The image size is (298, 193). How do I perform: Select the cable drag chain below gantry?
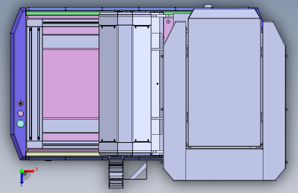116,172
